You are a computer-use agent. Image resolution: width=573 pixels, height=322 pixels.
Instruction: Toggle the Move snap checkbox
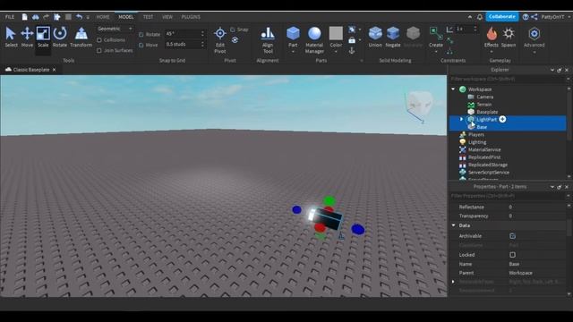[x=141, y=45]
